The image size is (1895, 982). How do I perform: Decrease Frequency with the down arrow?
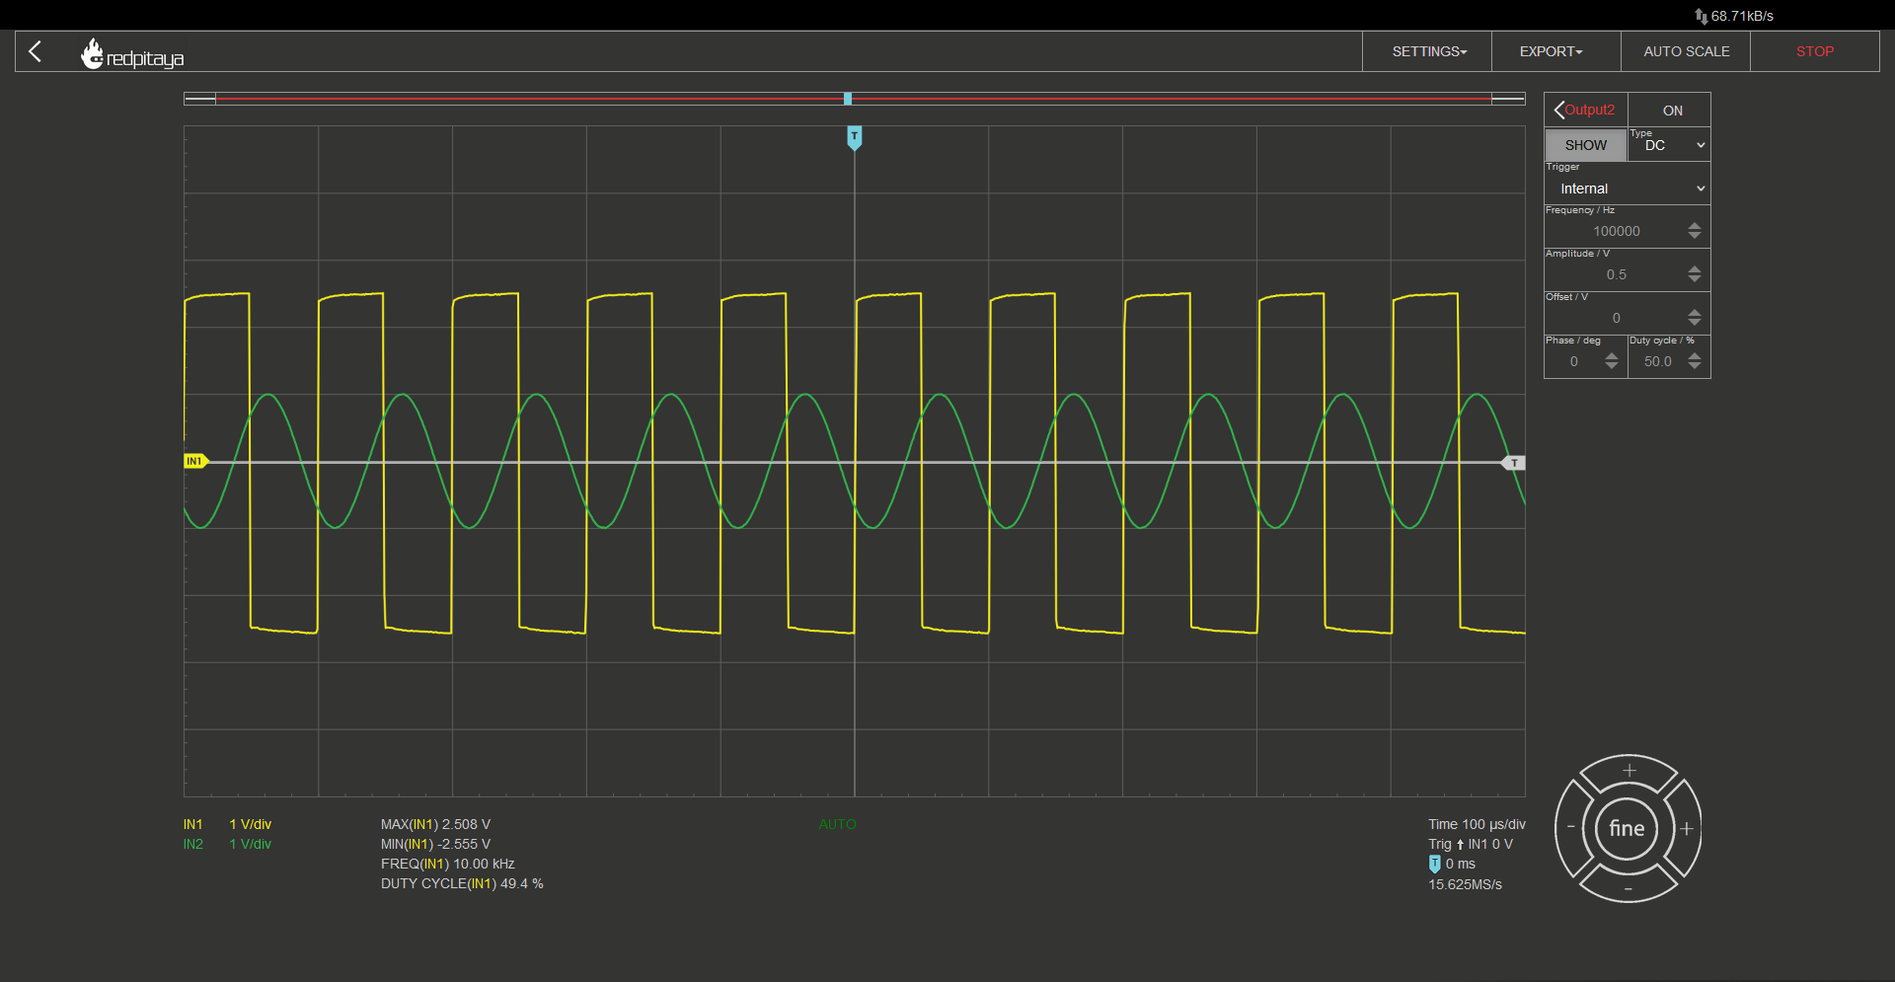pos(1695,236)
